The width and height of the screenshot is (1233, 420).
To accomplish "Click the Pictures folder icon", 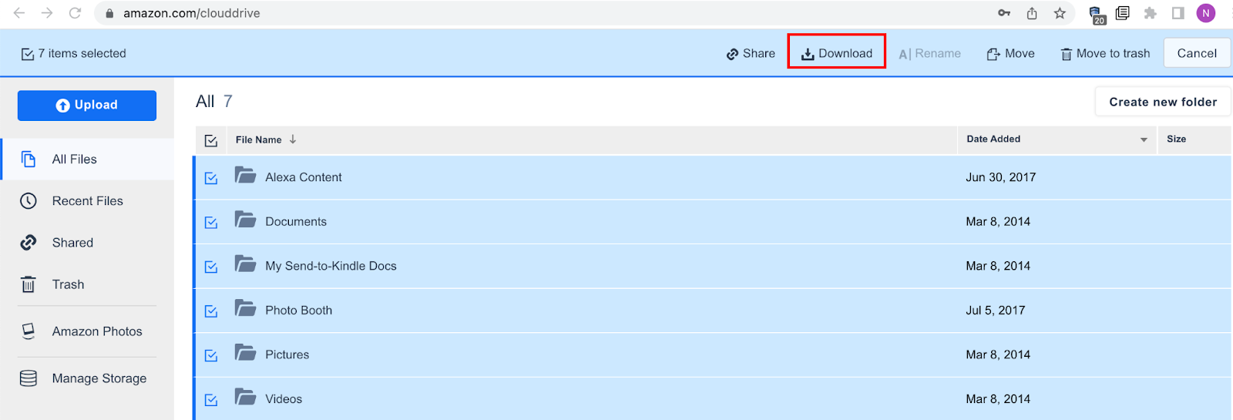I will coord(246,353).
